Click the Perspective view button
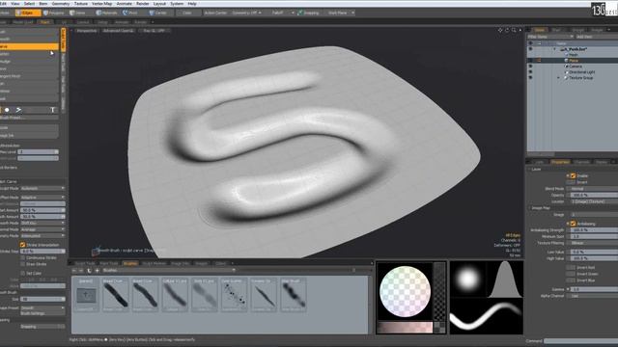 pyautogui.click(x=86, y=30)
